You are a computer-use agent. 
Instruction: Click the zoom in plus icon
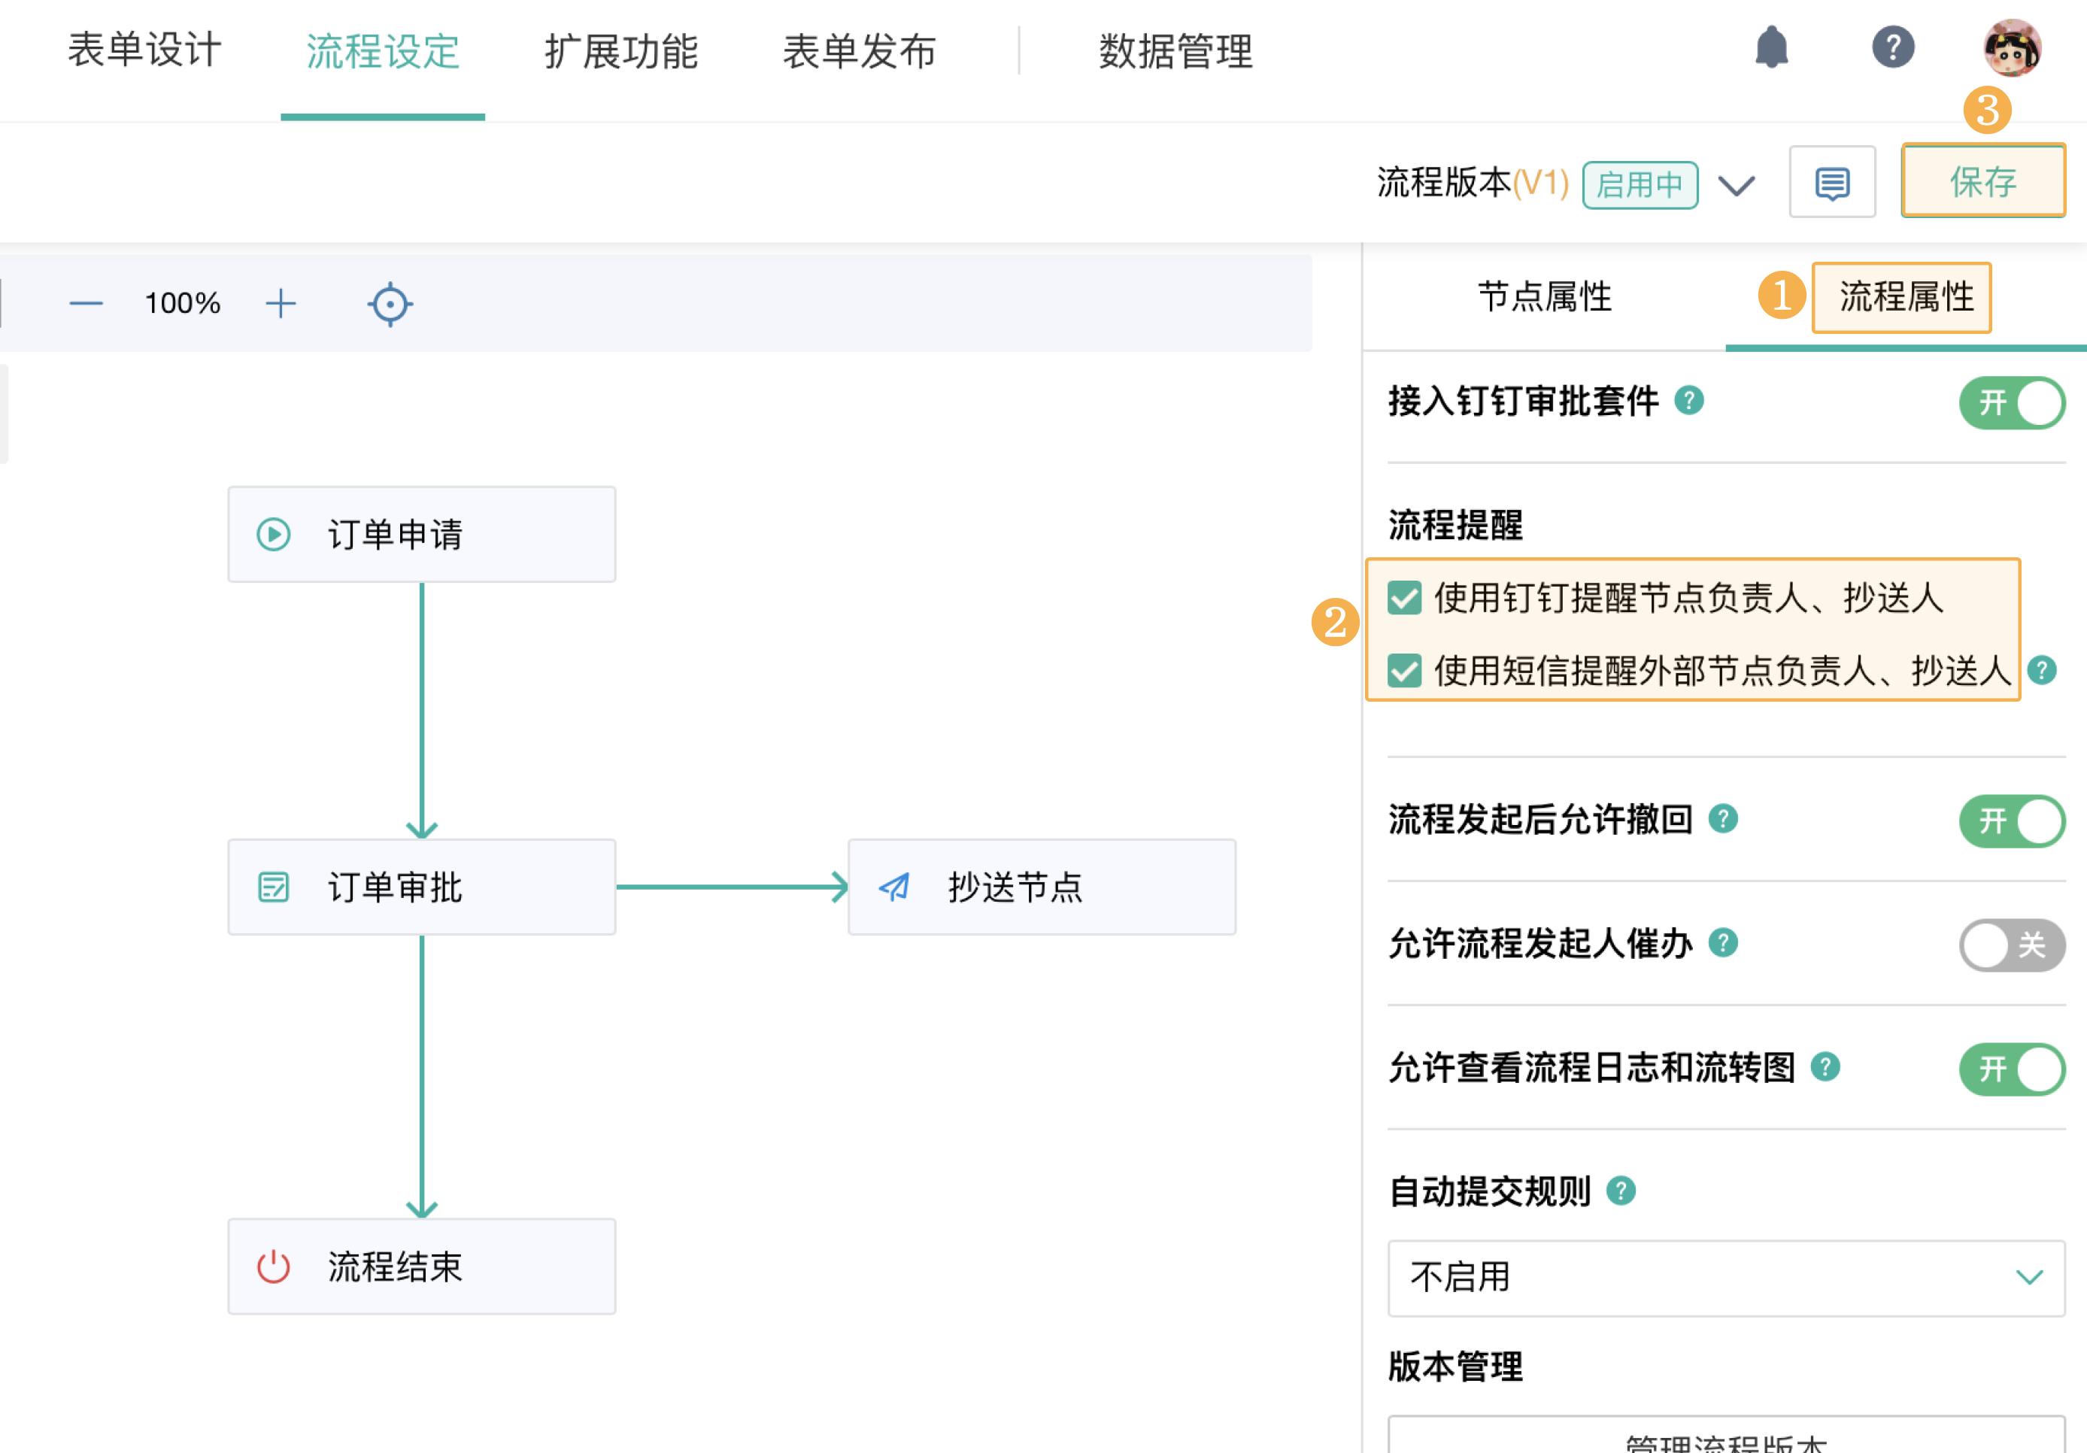click(280, 305)
